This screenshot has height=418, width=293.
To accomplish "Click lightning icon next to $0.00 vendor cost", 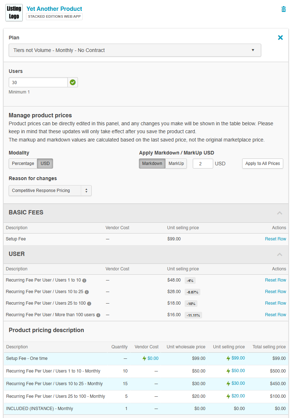I will (144, 358).
